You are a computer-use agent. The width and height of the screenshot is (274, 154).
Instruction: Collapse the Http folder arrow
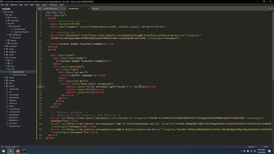point(6,23)
